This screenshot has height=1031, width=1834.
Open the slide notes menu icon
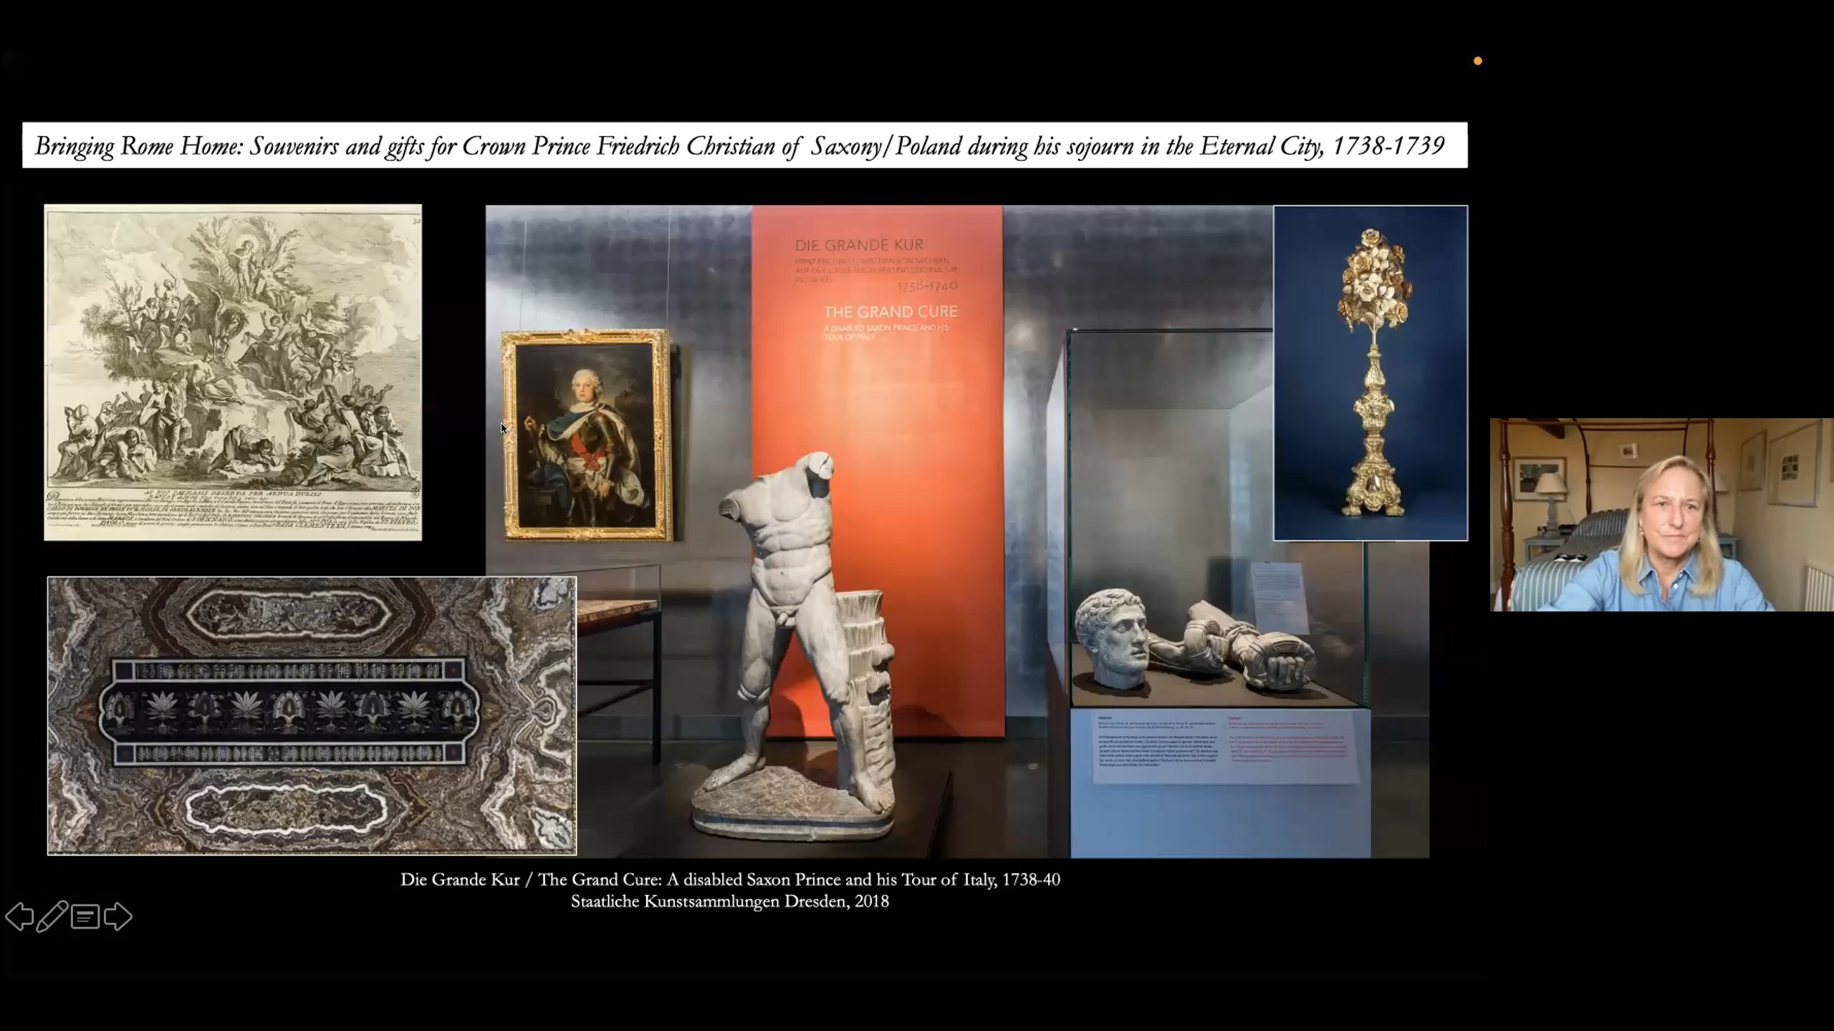85,917
